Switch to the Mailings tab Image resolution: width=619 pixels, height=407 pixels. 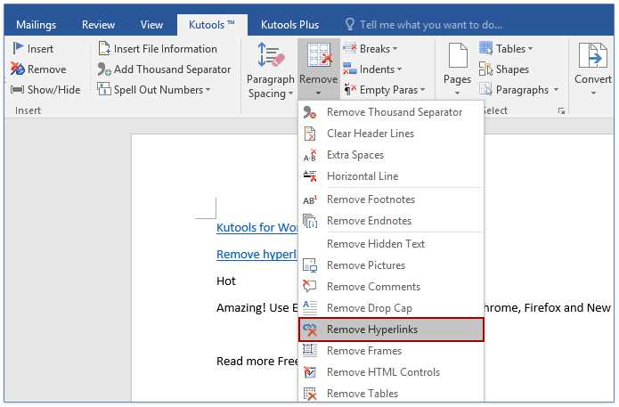[37, 25]
